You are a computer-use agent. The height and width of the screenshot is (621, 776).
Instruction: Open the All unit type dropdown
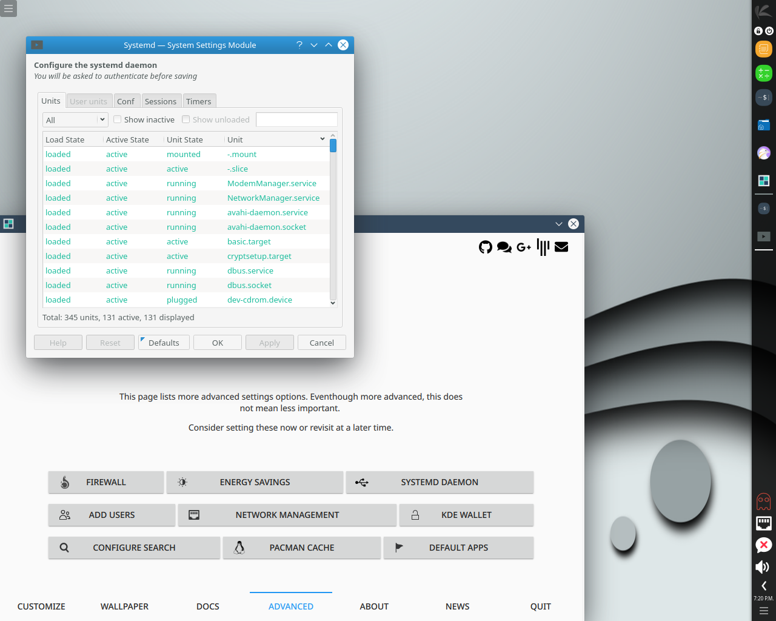75,120
